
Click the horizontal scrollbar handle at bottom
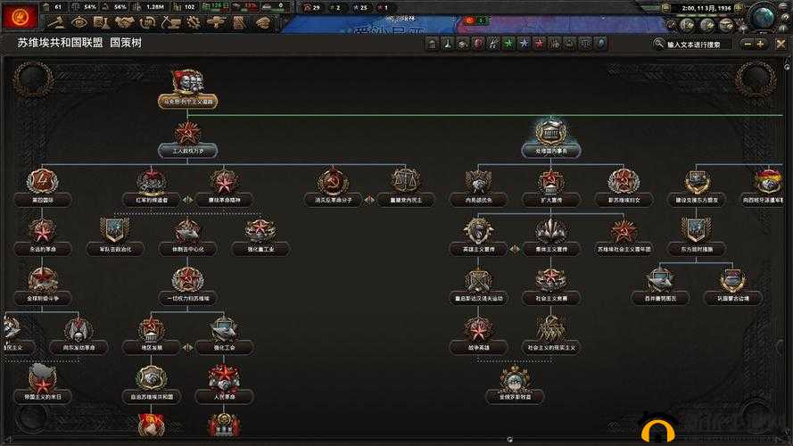[x=510, y=440]
